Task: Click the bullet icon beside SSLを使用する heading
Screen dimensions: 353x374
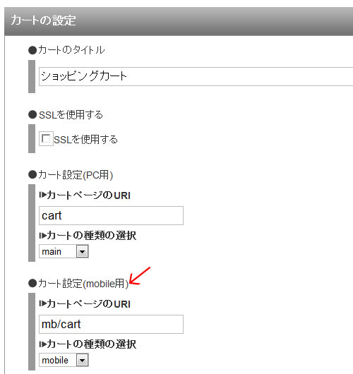Action: click(32, 115)
